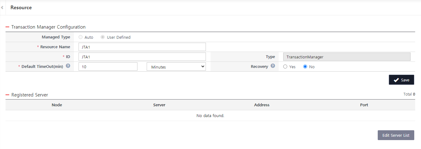This screenshot has width=421, height=149.
Task: Click the TransactionManager Type field
Action: pos(347,57)
